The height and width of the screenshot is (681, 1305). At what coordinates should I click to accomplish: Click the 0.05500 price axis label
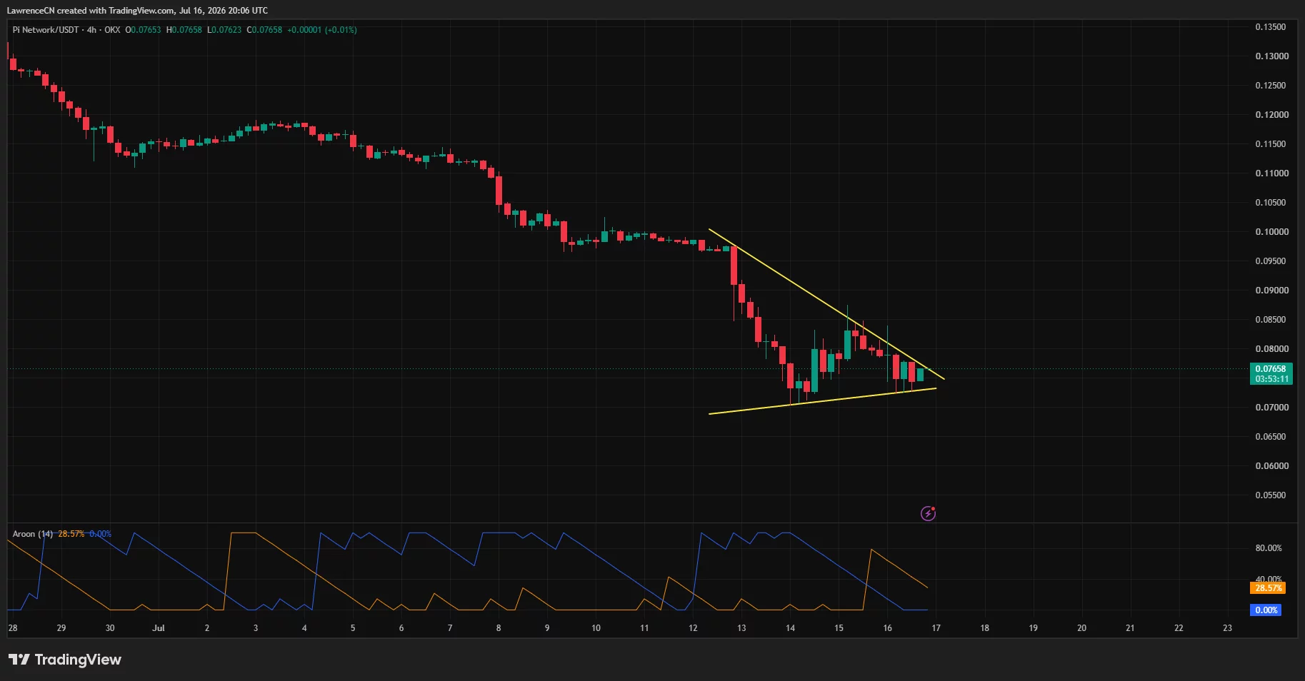pyautogui.click(x=1271, y=495)
